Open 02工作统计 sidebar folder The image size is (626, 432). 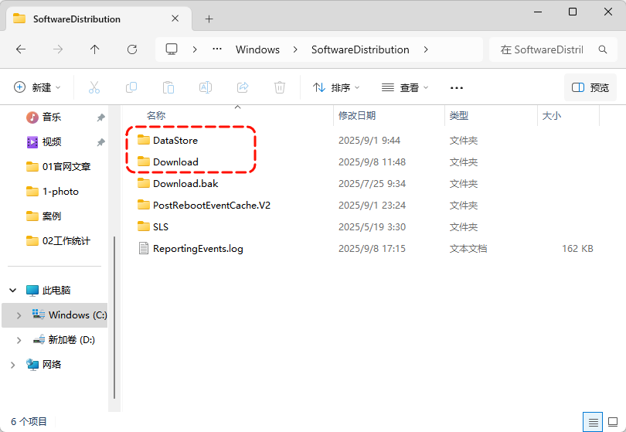tap(58, 241)
